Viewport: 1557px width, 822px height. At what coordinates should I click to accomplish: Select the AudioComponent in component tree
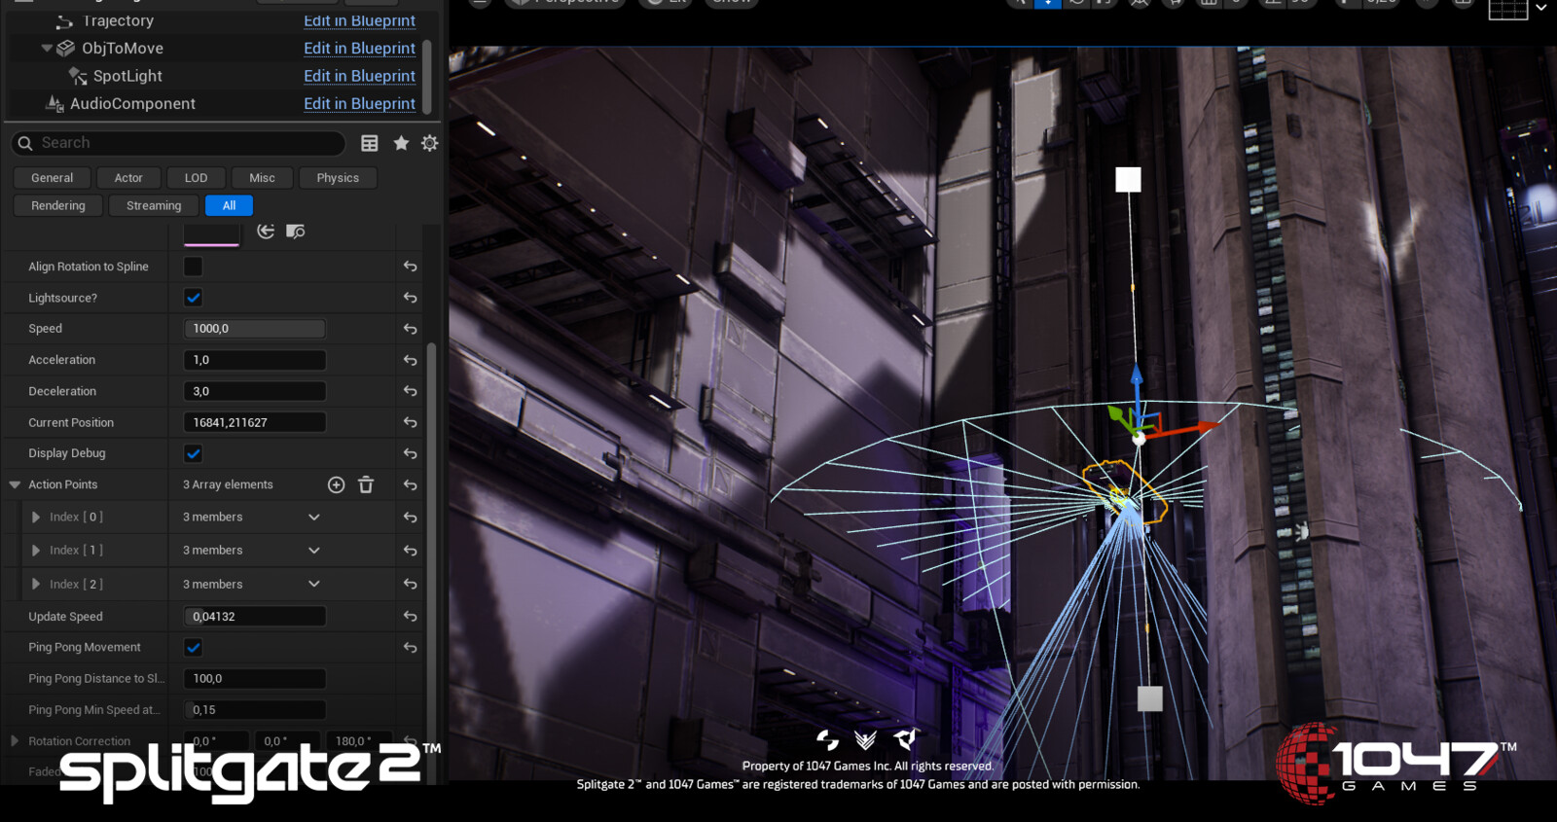pyautogui.click(x=132, y=103)
